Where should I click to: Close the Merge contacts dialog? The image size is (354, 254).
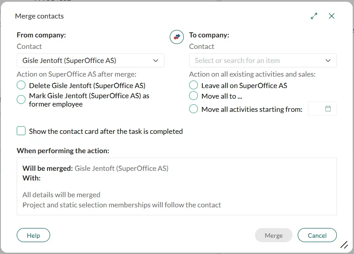point(332,16)
